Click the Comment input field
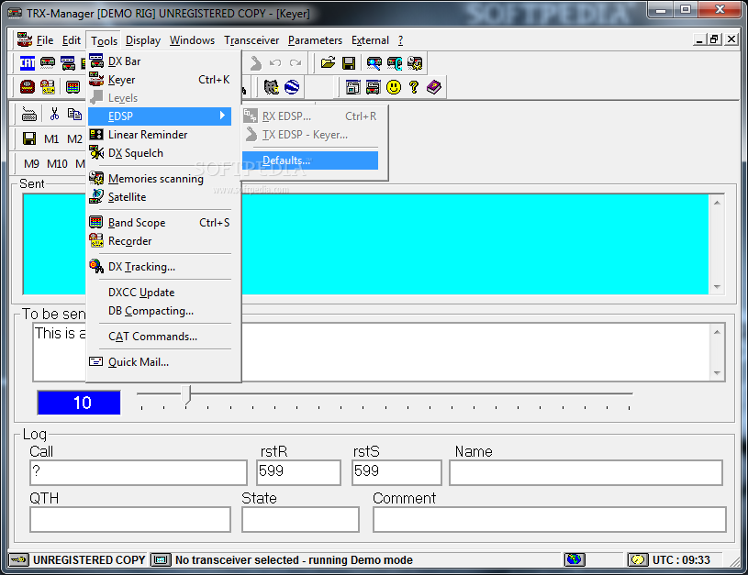Screen dimensions: 748x575 (550, 519)
